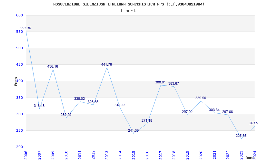Click the 552.36 data label for 2006
This screenshot has width=258, height=161.
click(25, 28)
